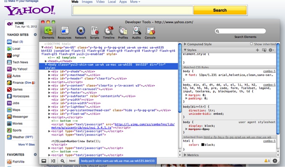Click the Favorites gear icon
The height and width of the screenshot is (167, 285).
(x=35, y=154)
